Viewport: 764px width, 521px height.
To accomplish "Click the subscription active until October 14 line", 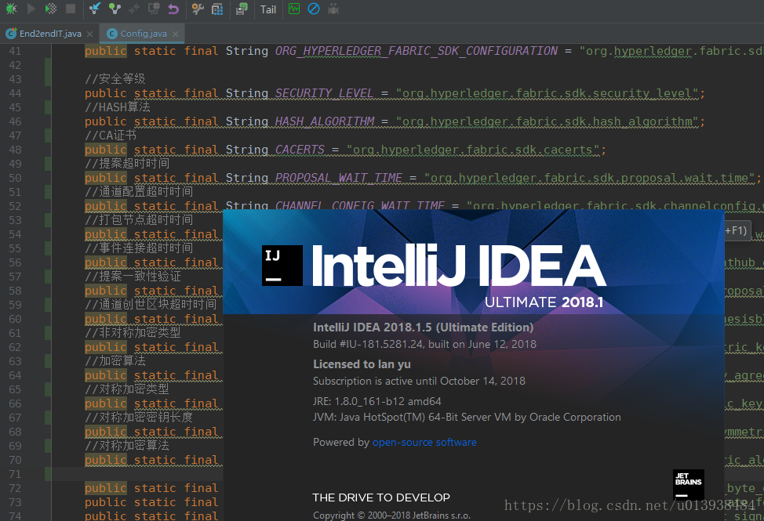I will click(419, 381).
